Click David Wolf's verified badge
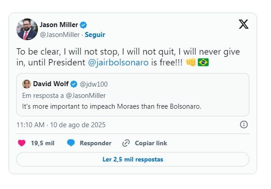Image resolution: width=271 pixels, height=189 pixels. tap(74, 84)
